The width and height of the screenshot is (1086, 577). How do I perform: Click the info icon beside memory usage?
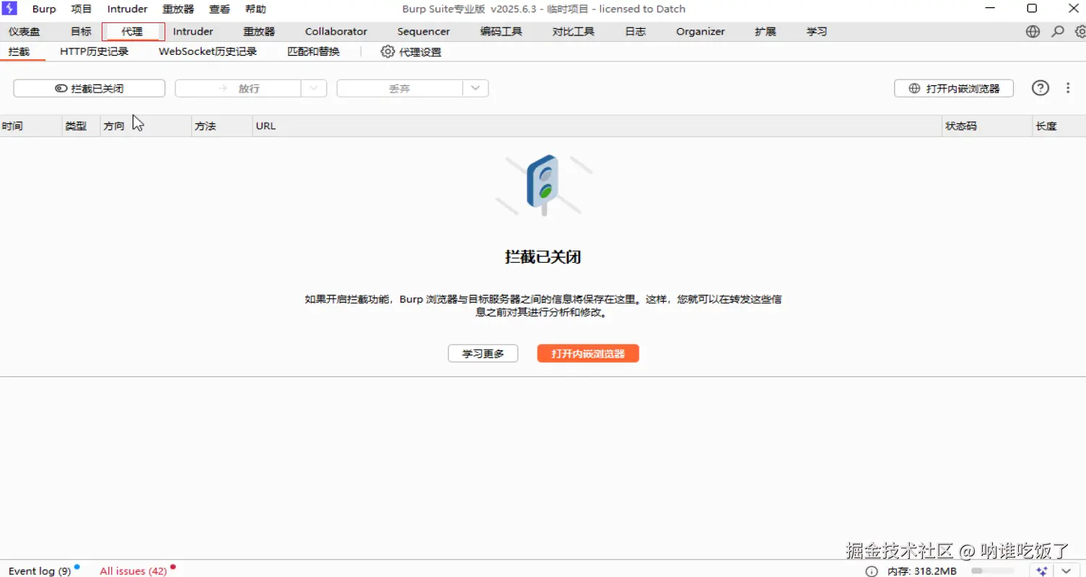point(872,571)
